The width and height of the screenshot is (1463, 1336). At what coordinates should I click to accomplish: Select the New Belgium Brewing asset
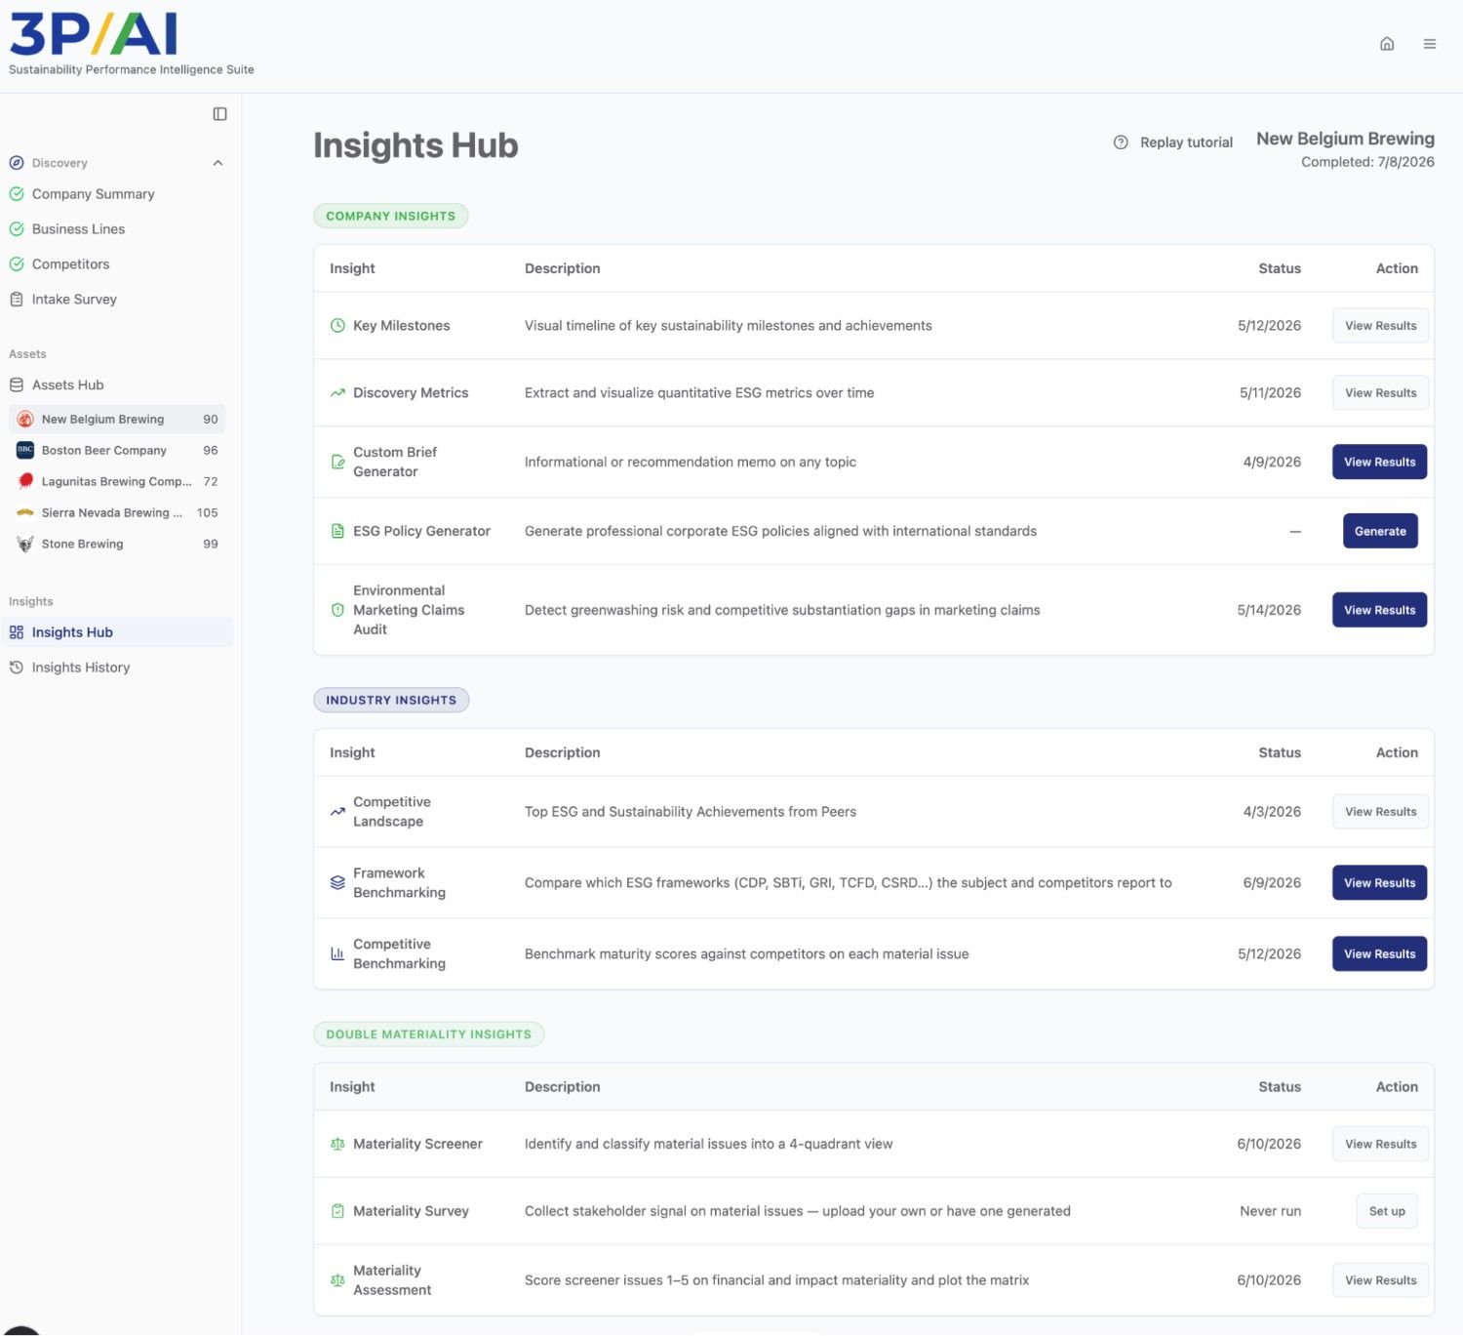[x=117, y=420]
